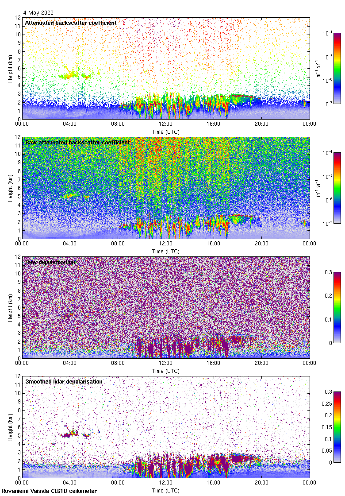Click 'Height (km)' label of smoothed depolarisation panel
Screen dimensions: 345x496
(x=10, y=427)
